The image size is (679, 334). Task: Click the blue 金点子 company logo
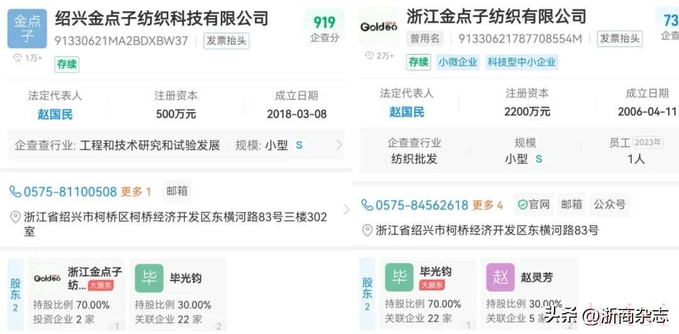27,28
